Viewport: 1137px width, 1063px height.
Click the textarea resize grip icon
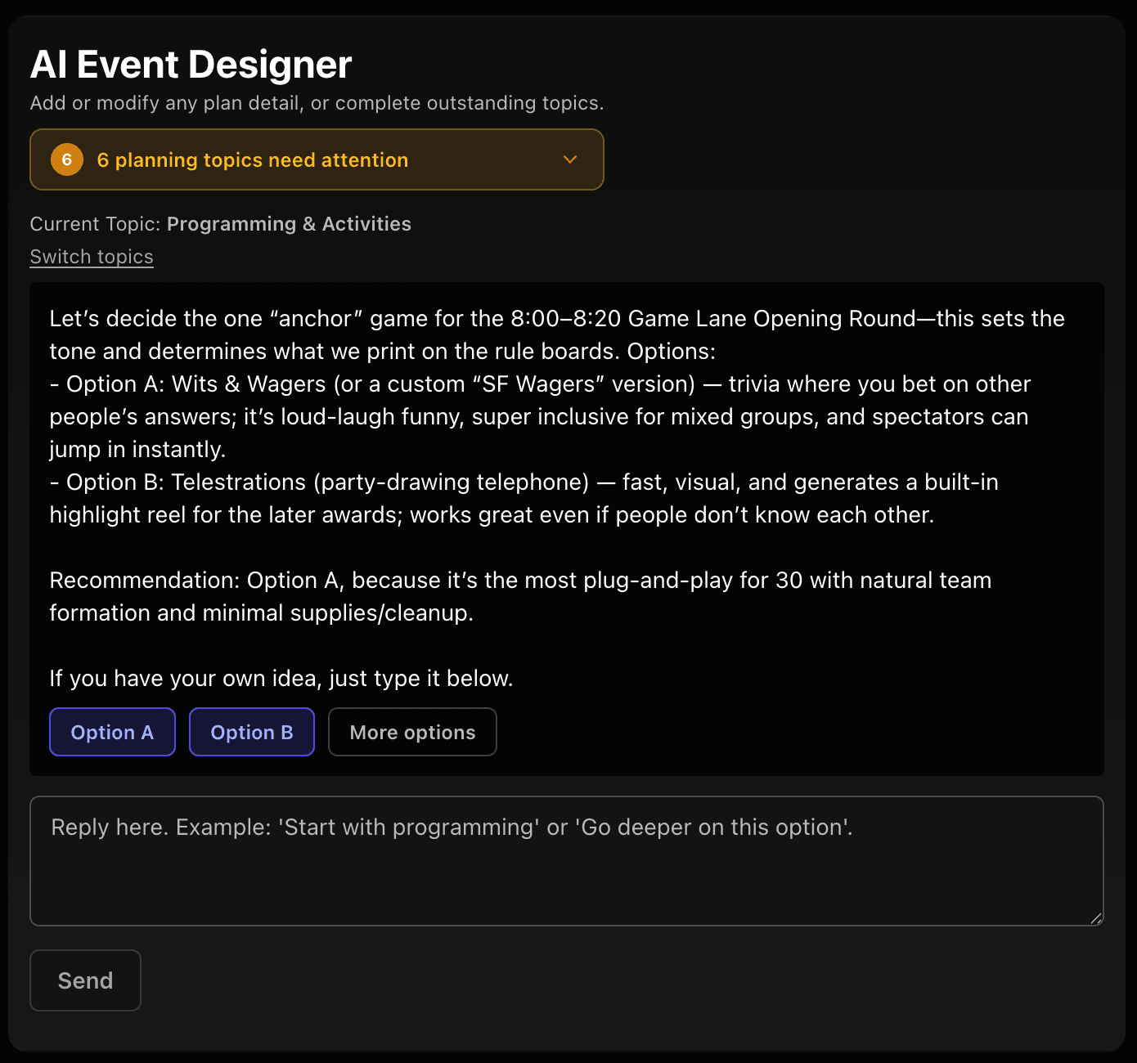click(x=1097, y=917)
